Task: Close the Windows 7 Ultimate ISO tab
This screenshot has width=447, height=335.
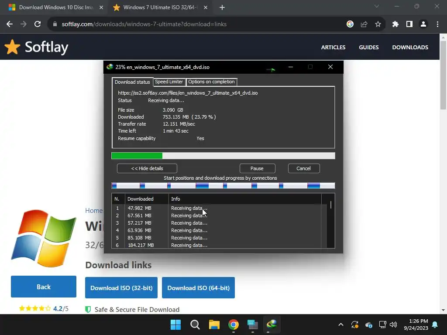Action: point(206,8)
